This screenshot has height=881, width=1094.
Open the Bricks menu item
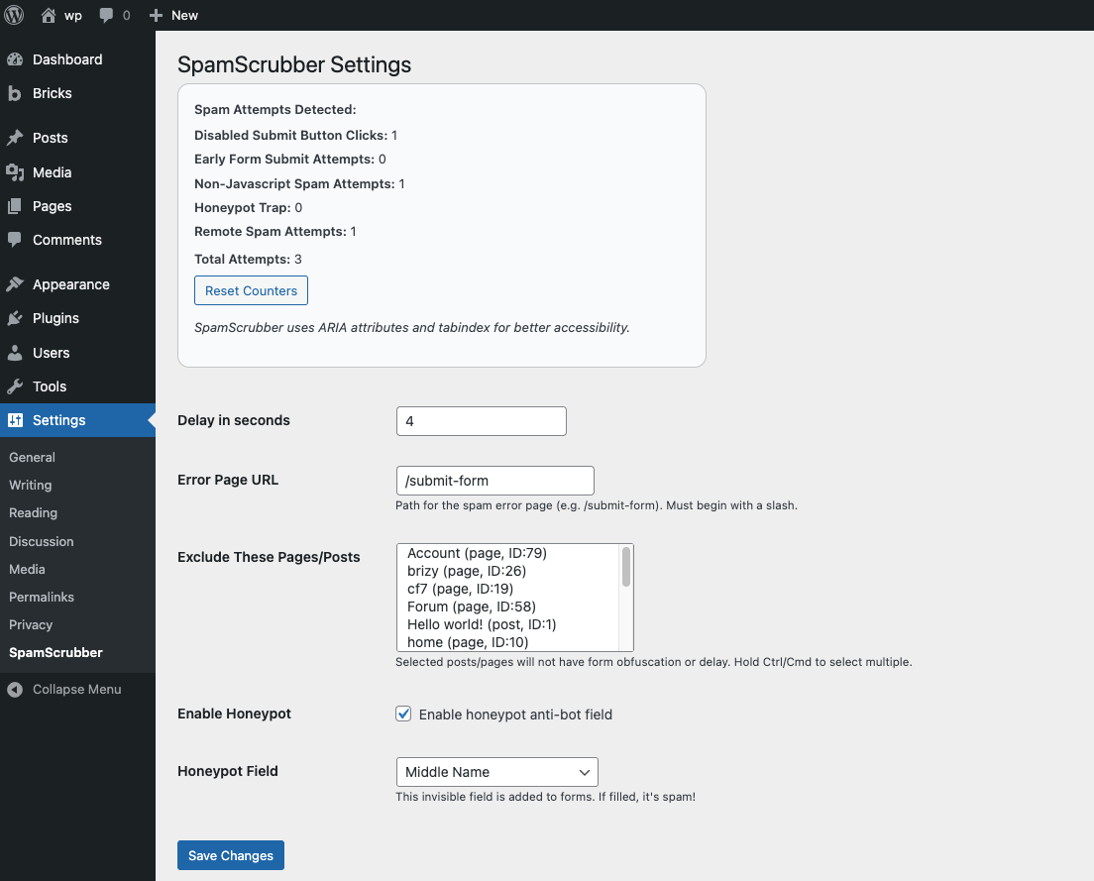pyautogui.click(x=52, y=93)
